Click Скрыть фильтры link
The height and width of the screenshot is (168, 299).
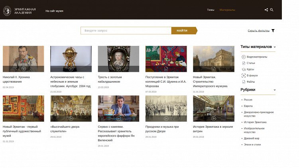click(259, 31)
